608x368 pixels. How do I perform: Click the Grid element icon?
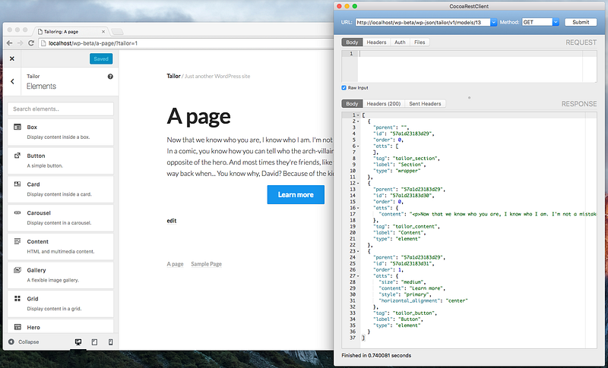point(17,299)
